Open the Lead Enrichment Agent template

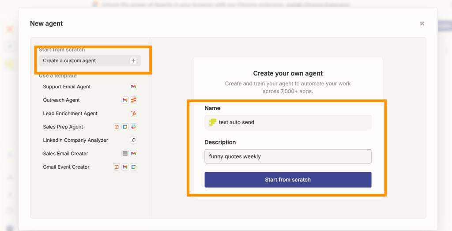pyautogui.click(x=70, y=114)
